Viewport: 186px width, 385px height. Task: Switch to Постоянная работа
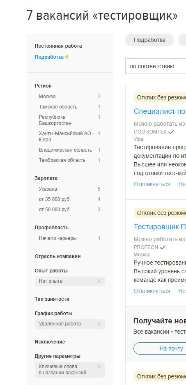pyautogui.click(x=58, y=46)
